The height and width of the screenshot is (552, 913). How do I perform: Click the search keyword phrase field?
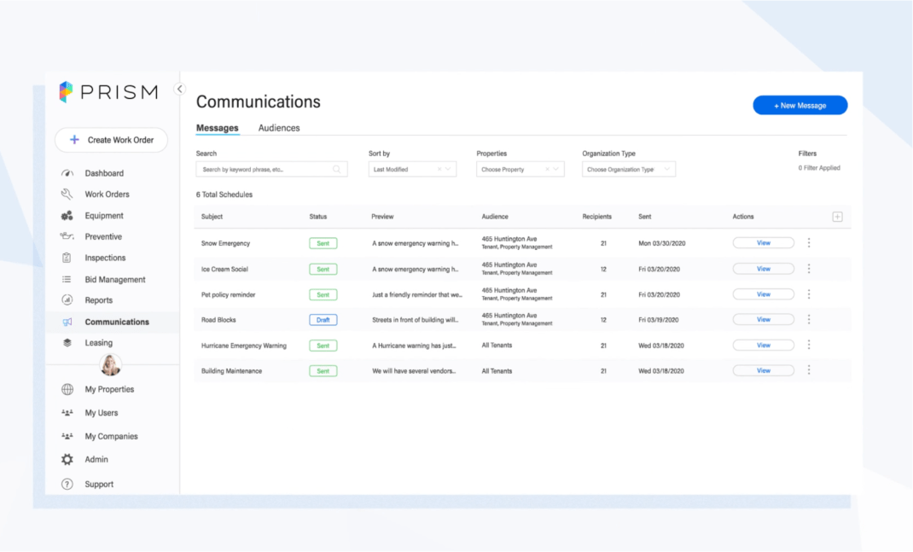(x=271, y=168)
